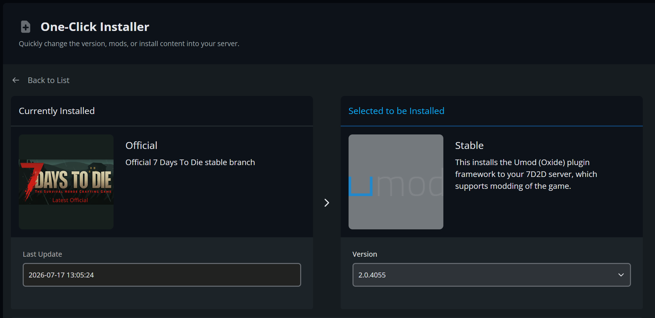Click the Selected to be Installed heading
The image size is (655, 318).
(x=396, y=111)
